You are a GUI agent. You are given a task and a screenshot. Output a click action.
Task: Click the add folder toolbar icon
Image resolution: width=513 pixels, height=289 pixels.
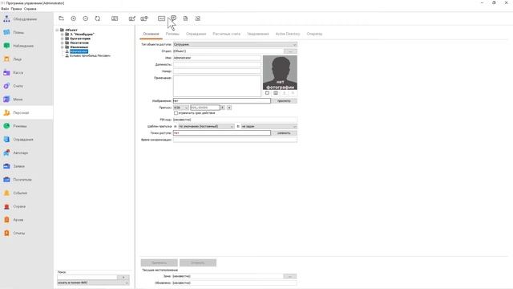point(61,18)
